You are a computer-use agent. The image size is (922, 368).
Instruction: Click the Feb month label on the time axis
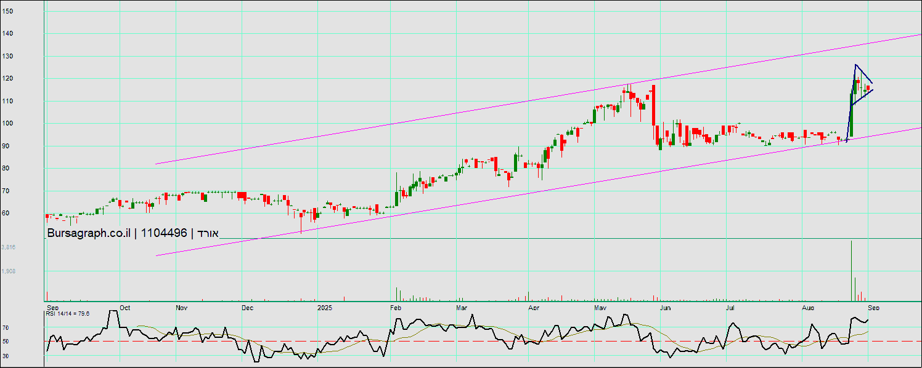click(396, 307)
